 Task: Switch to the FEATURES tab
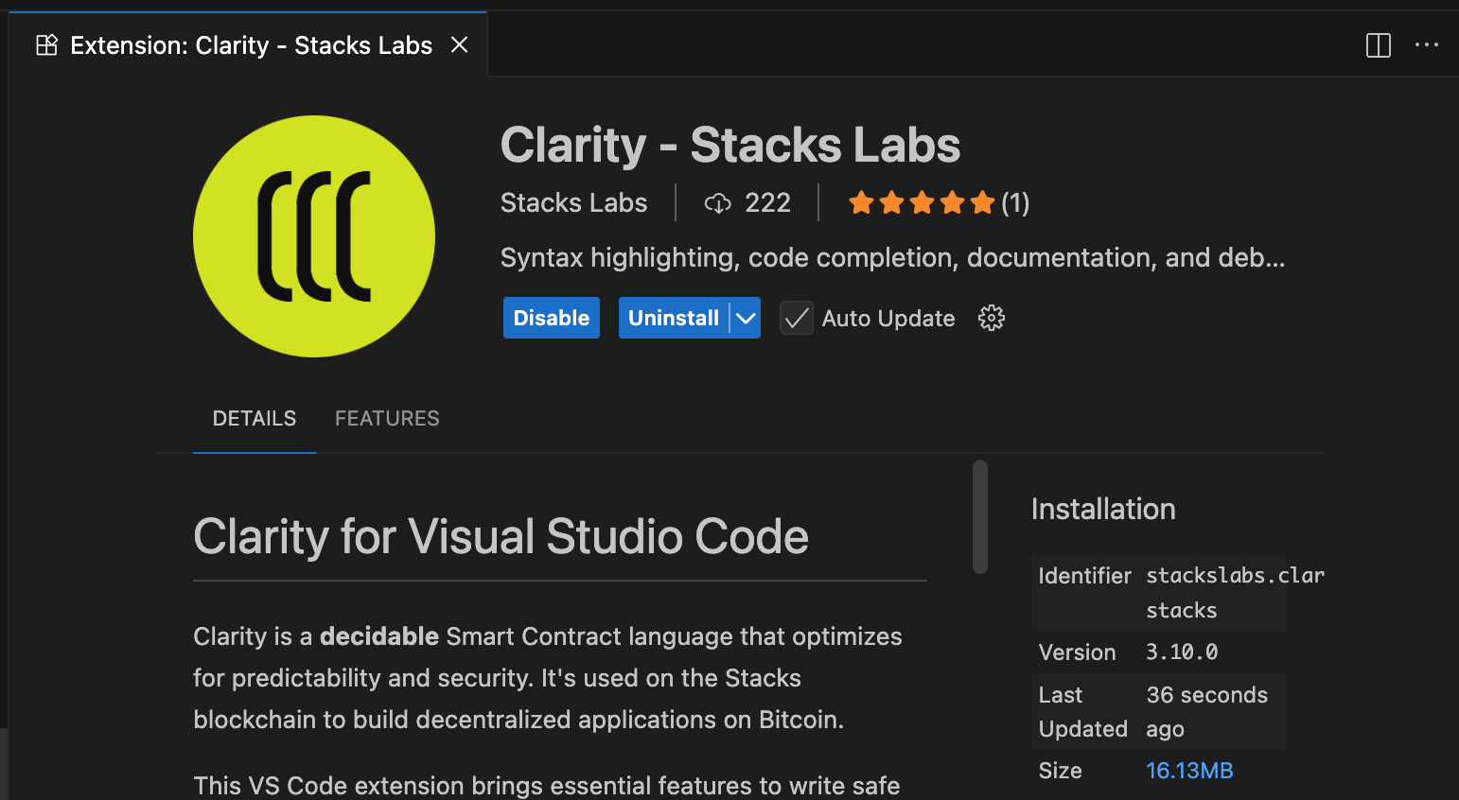point(387,418)
